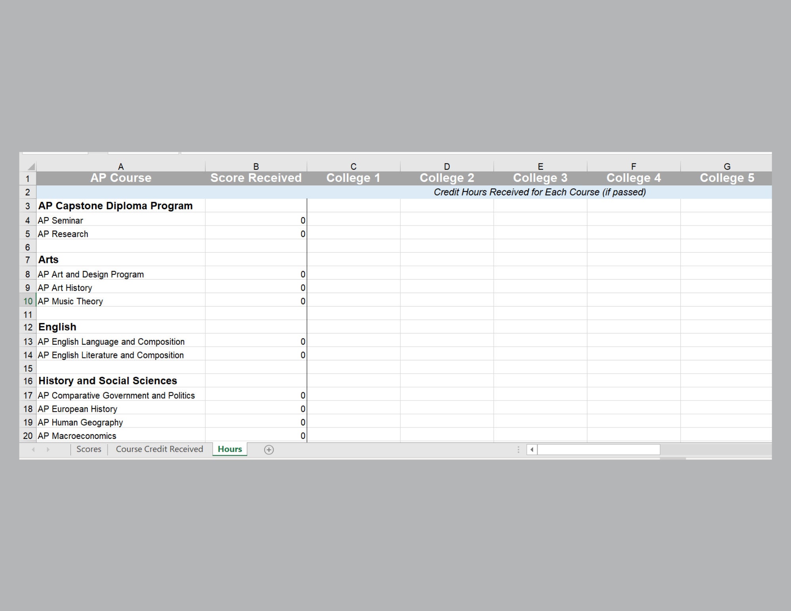Switch to the Scores sheet tab
791x611 pixels.
coord(89,449)
